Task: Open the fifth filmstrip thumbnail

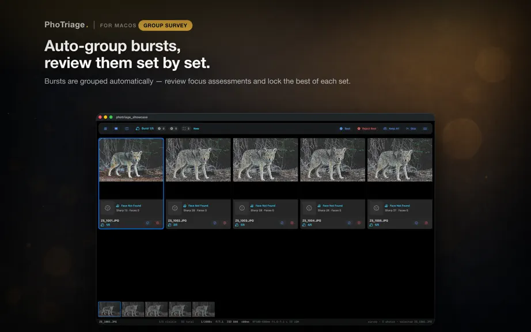Action: [203, 309]
